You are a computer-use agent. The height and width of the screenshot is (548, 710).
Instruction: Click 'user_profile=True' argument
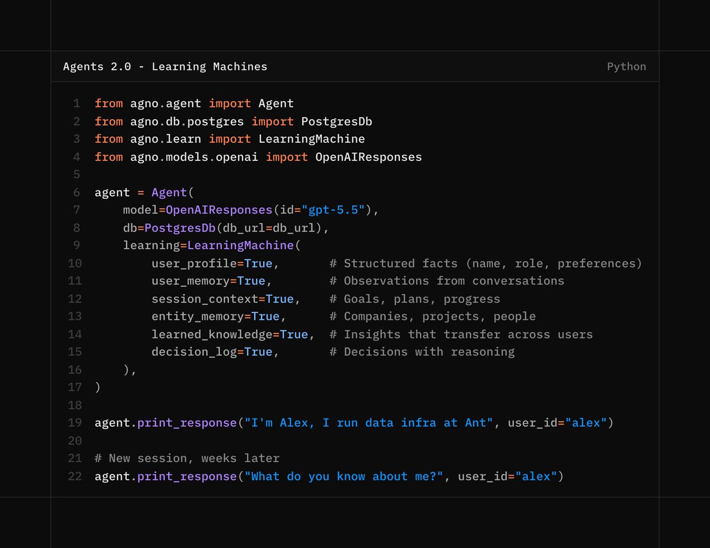pyautogui.click(x=212, y=263)
